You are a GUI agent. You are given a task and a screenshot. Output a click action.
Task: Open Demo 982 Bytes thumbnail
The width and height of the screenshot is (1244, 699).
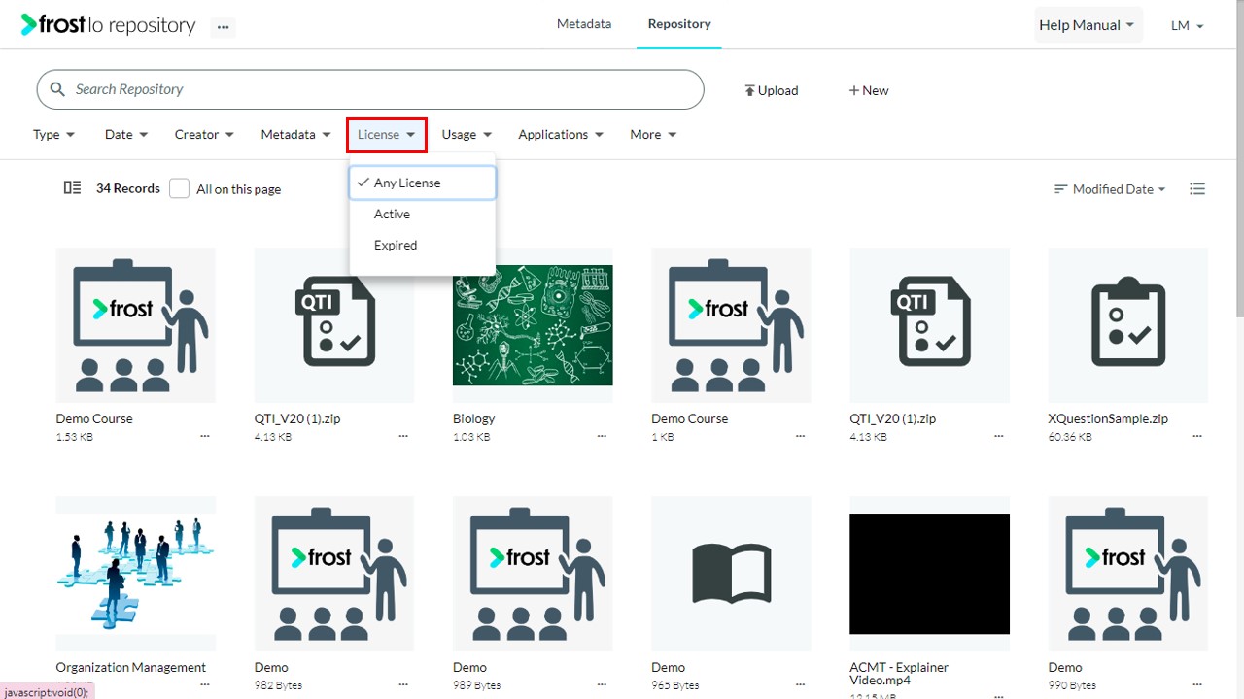coord(334,574)
